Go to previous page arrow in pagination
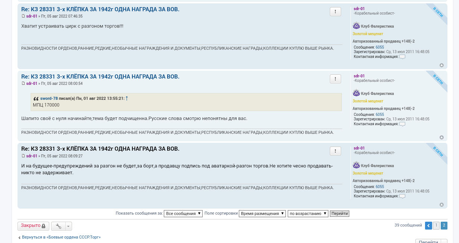The image size is (459, 243). [428, 225]
